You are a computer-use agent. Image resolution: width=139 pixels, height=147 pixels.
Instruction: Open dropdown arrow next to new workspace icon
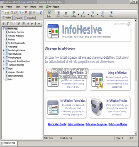(5, 13)
